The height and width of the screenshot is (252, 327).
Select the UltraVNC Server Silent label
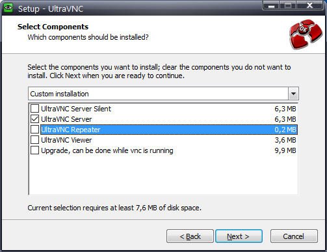pyautogui.click(x=76, y=109)
